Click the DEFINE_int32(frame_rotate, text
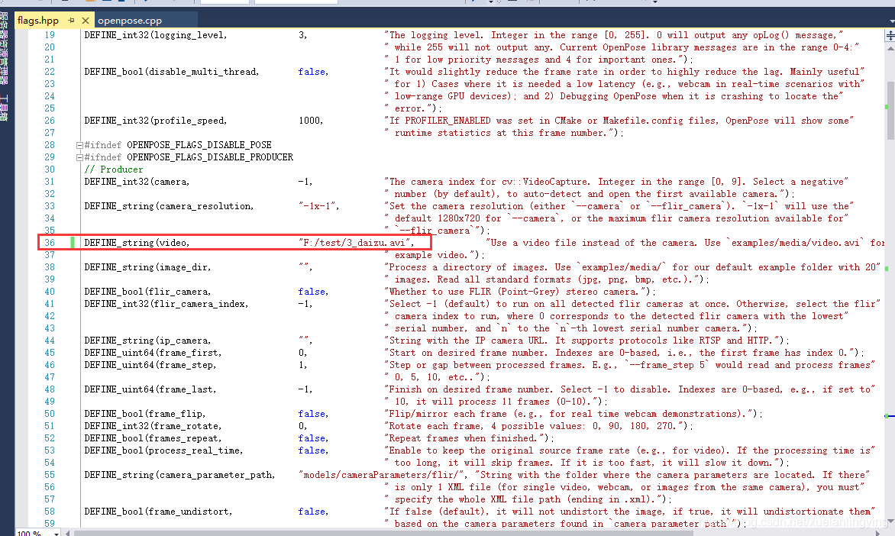Viewport: 895px width, 536px height. [x=153, y=426]
